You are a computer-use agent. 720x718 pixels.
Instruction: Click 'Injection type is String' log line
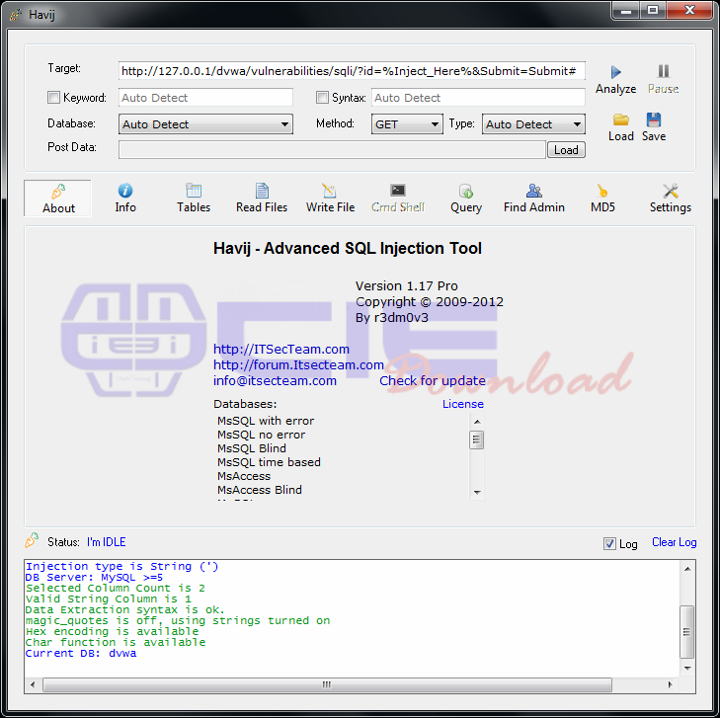pyautogui.click(x=122, y=567)
